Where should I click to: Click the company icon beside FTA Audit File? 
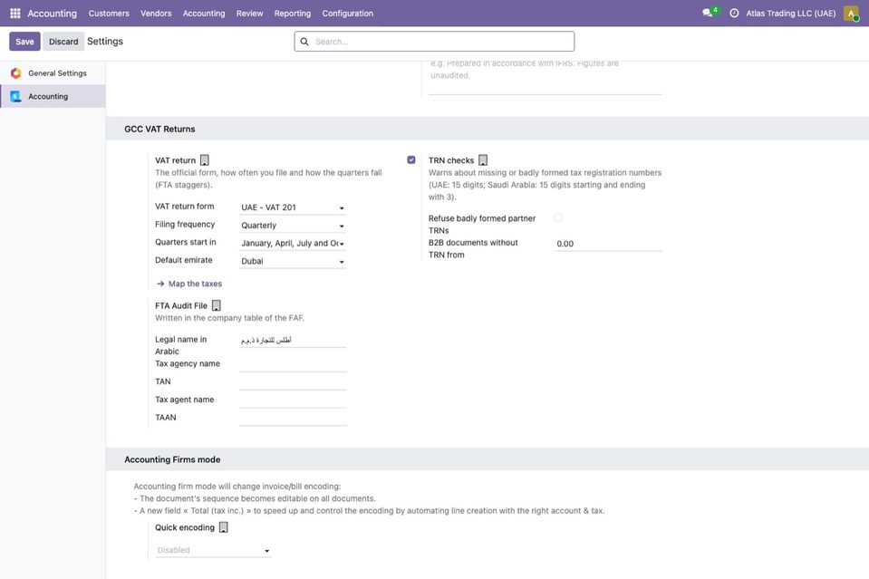(x=217, y=305)
